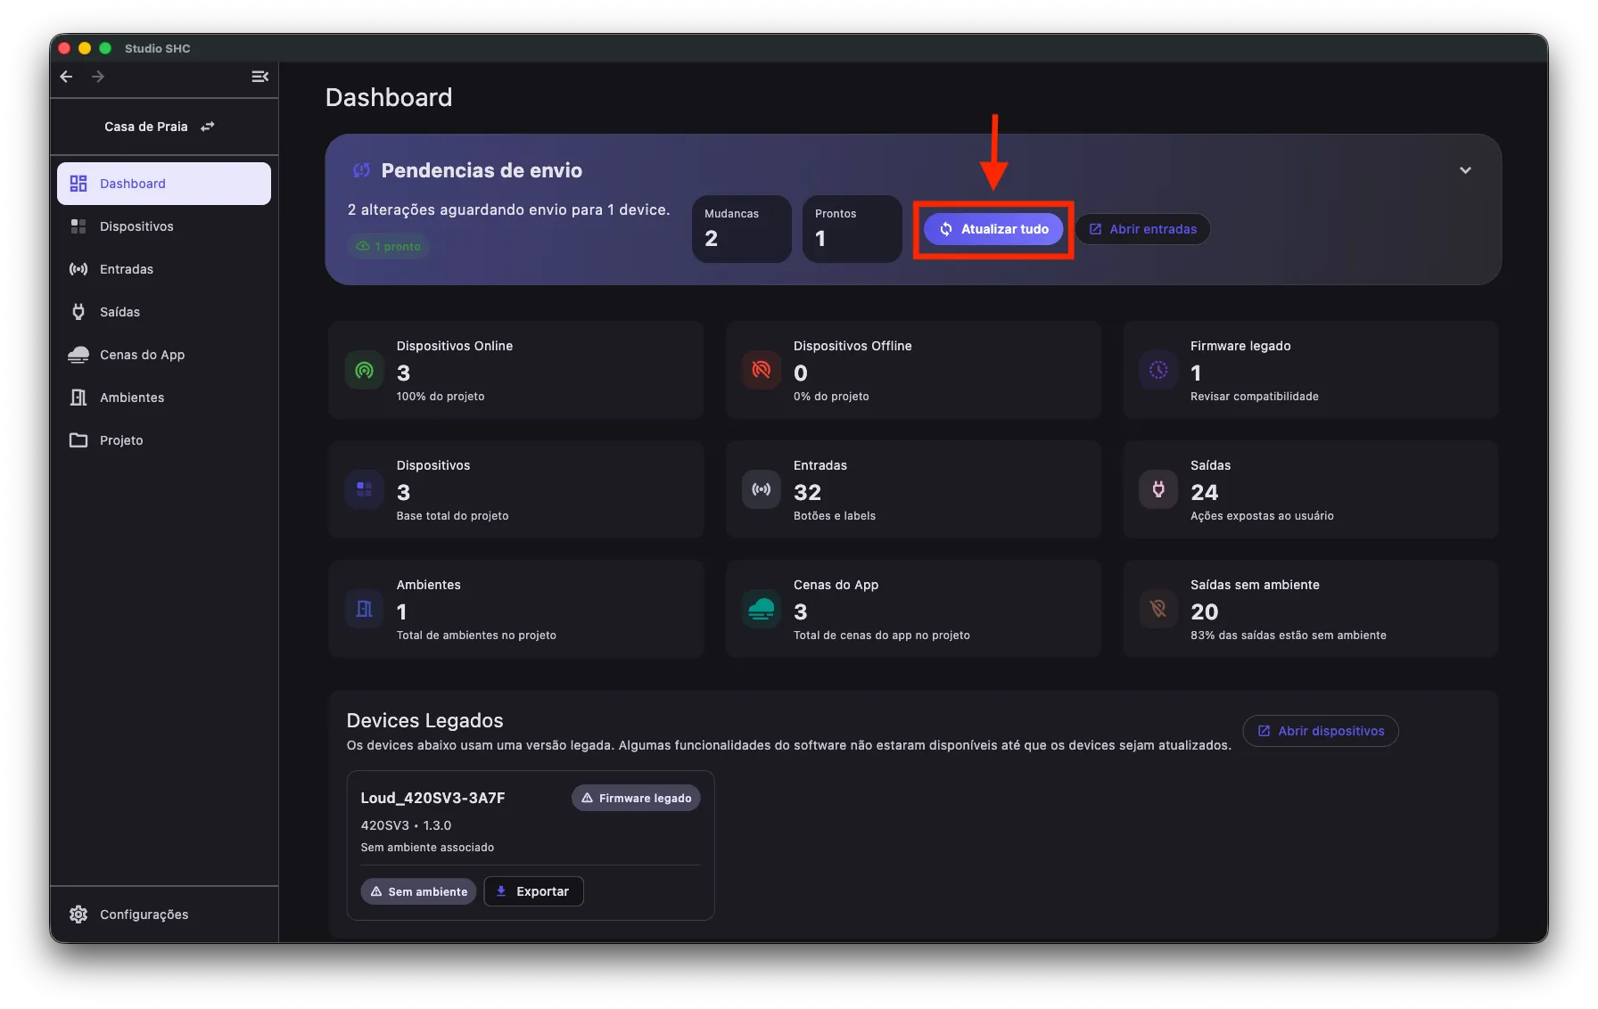Click the Firmware legado clock icon

click(x=1157, y=370)
